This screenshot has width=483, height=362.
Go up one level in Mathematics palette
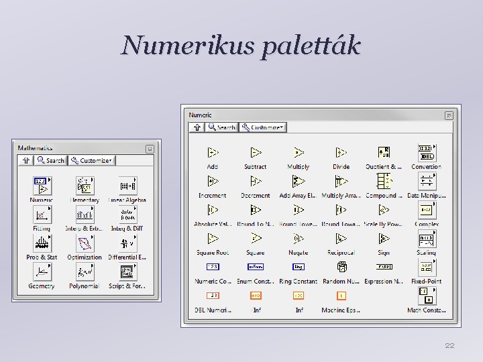(x=26, y=160)
